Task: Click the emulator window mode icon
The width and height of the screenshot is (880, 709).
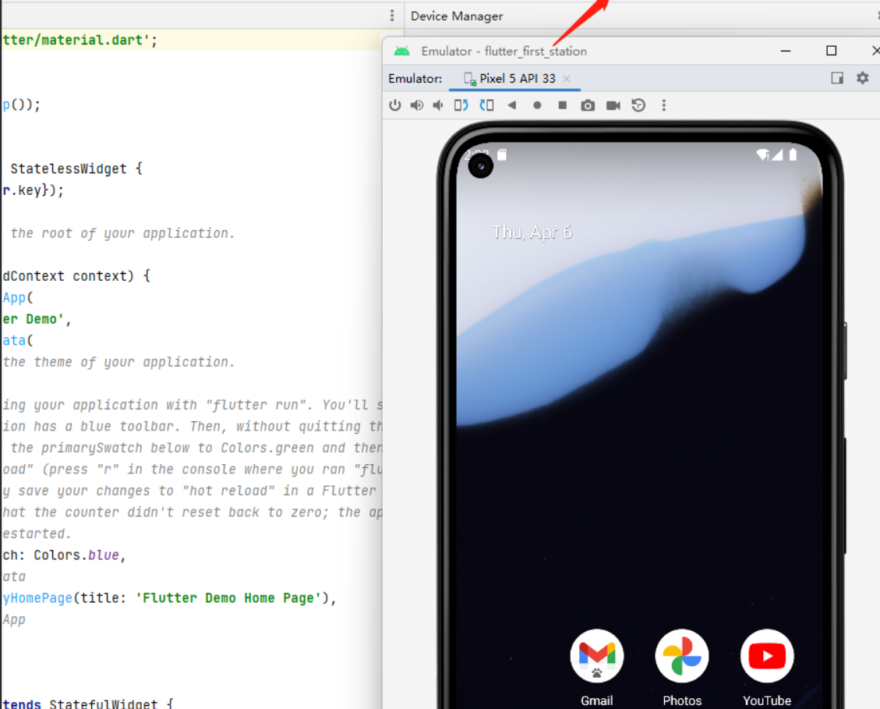Action: tap(837, 78)
